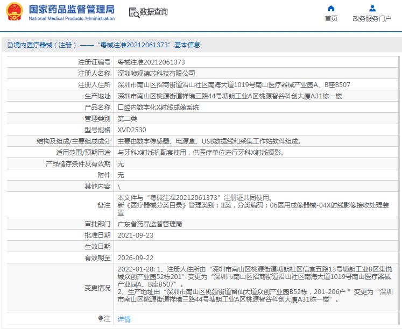
Task: Click 国家药品监督管理局 site title
Action: point(72,9)
